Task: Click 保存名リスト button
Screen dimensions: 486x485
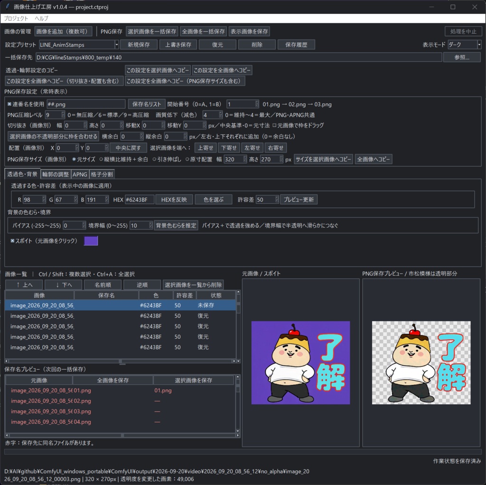Action: click(x=147, y=104)
